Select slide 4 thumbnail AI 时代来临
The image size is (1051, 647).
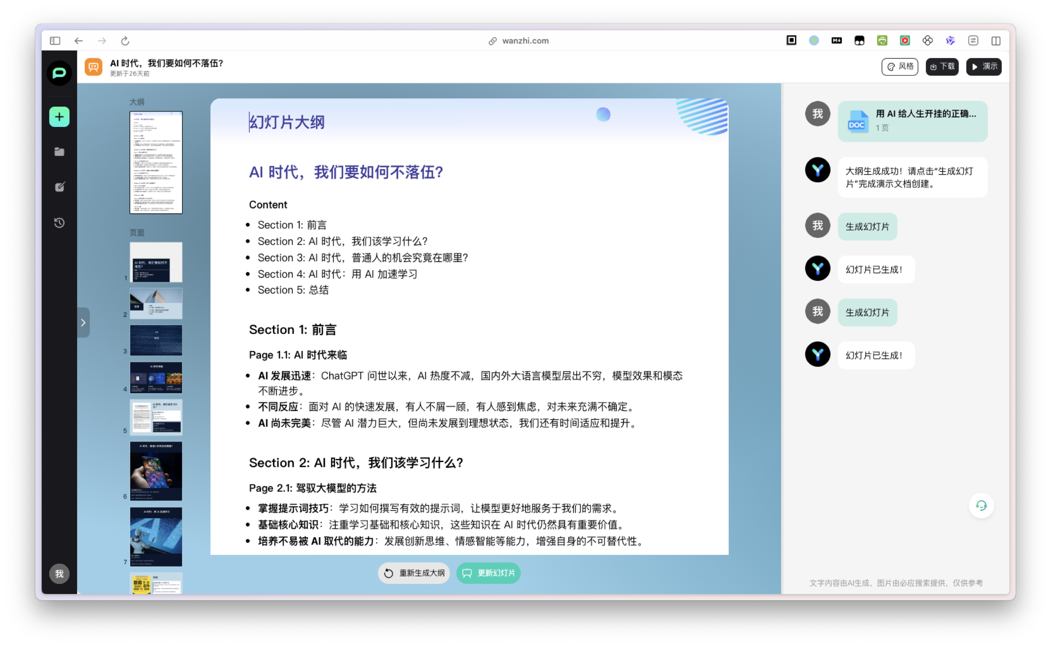click(x=156, y=378)
